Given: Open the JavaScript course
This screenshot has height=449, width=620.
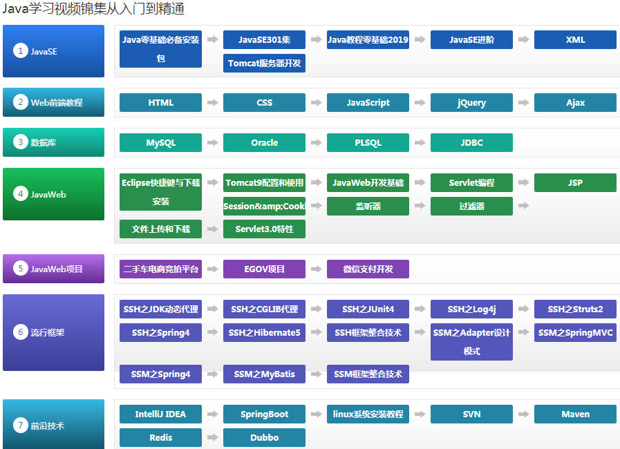Looking at the screenshot, I should (368, 103).
